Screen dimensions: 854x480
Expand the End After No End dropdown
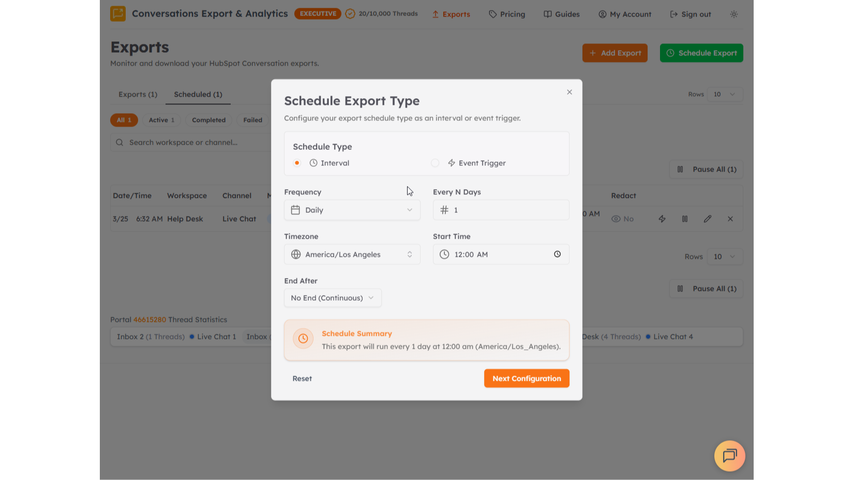point(333,298)
